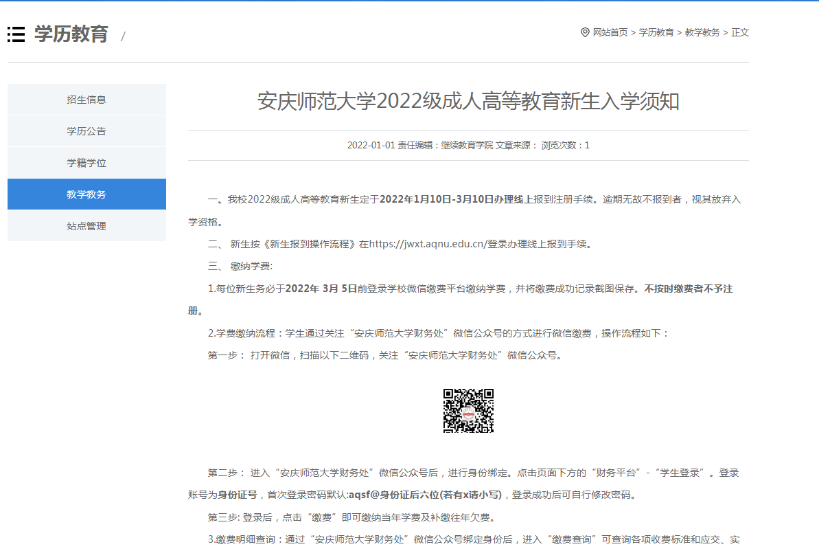Viewport: 819px width, 551px height.
Task: Click the 浏览次数 view counter
Action: pyautogui.click(x=565, y=146)
